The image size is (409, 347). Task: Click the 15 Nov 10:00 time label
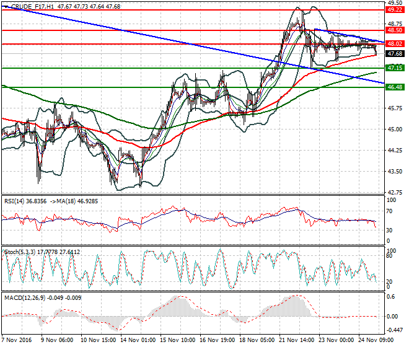tap(178, 340)
